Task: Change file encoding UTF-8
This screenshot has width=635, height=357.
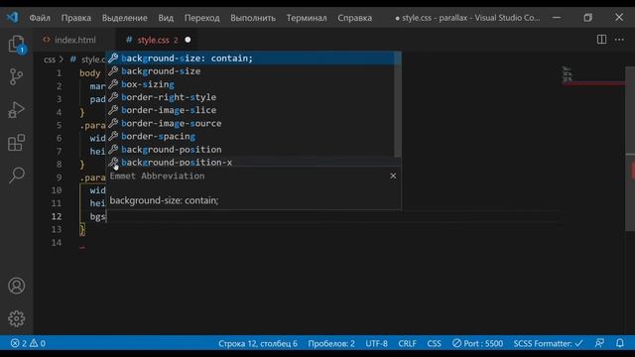Action: click(x=376, y=344)
